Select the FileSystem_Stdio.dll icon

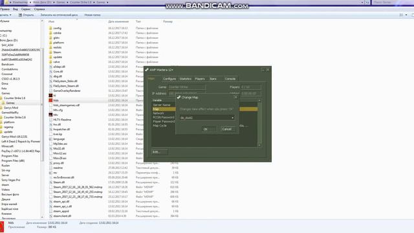(x=50, y=81)
